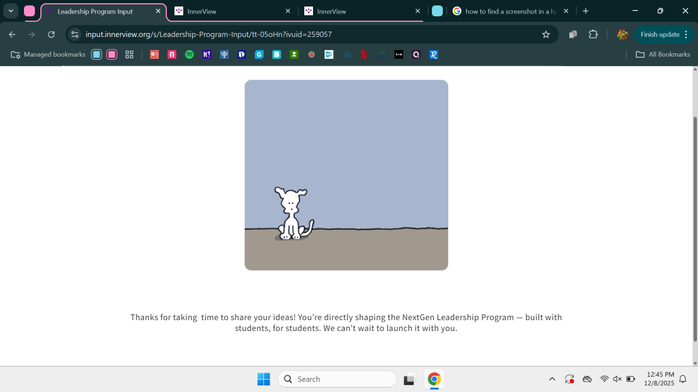Open the round brown circle bookmark
698x392 pixels.
[311, 54]
